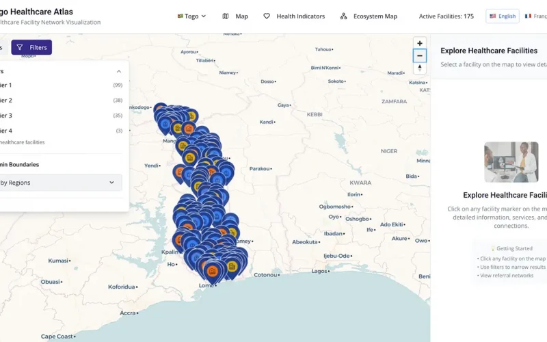547x342 pixels.
Task: Switch language to English
Action: [x=503, y=16]
